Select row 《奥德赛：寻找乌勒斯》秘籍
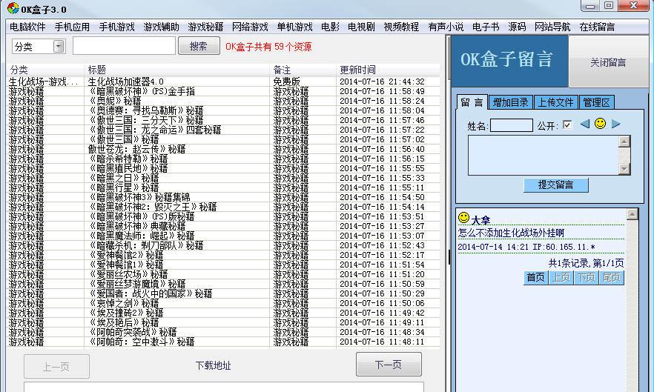654x392 pixels. tap(223, 110)
